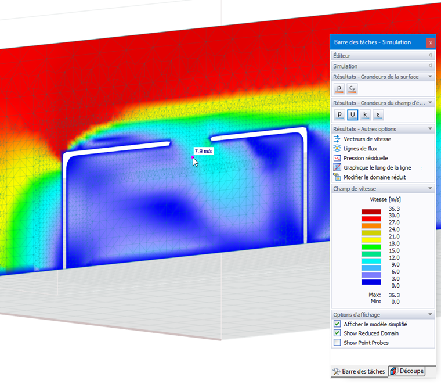Click the Pression résiduelle icon
The width and height of the screenshot is (441, 384).
pyautogui.click(x=337, y=158)
